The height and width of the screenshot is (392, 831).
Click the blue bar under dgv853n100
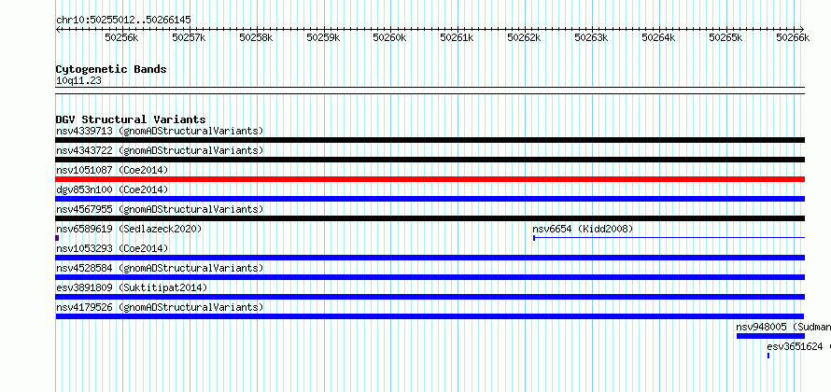click(x=430, y=199)
